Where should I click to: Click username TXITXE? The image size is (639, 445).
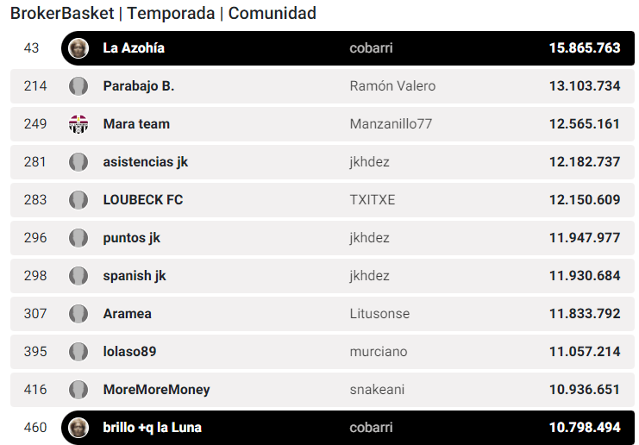(373, 200)
